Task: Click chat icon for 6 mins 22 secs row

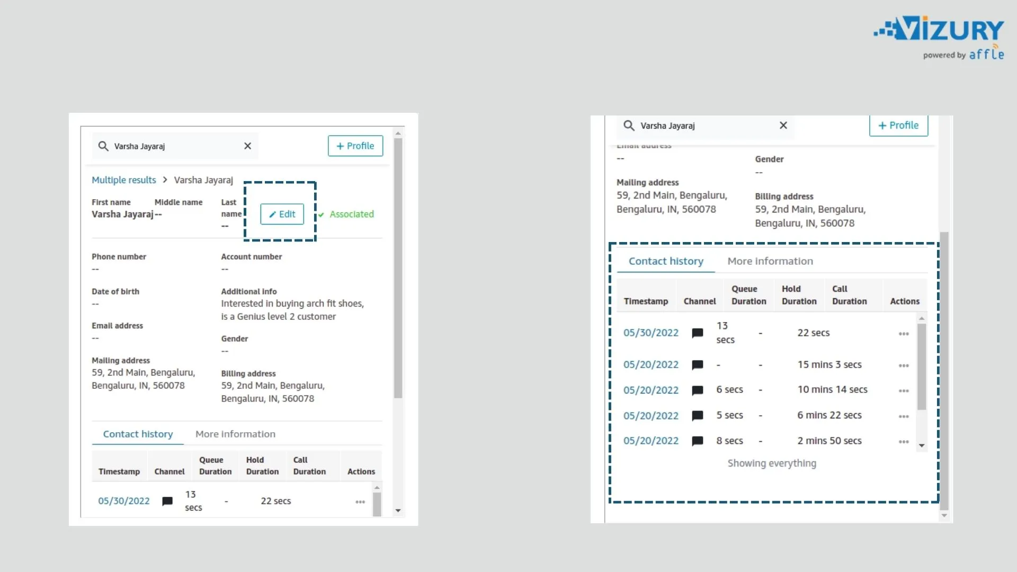Action: (x=698, y=416)
